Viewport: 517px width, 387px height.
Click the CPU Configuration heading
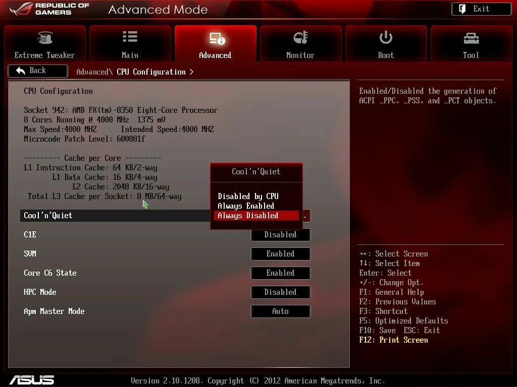pos(58,91)
